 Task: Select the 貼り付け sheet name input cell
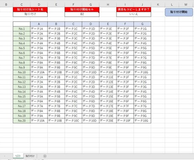coord(30,14)
